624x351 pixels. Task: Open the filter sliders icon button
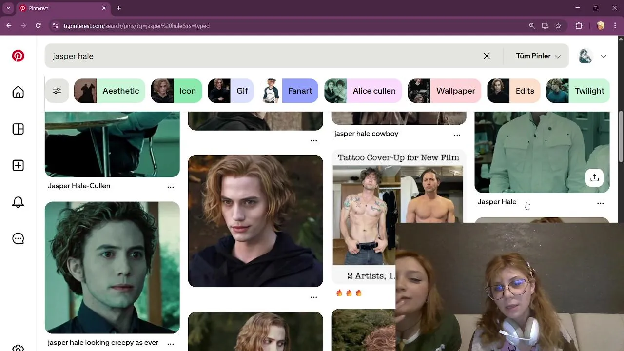pyautogui.click(x=57, y=91)
